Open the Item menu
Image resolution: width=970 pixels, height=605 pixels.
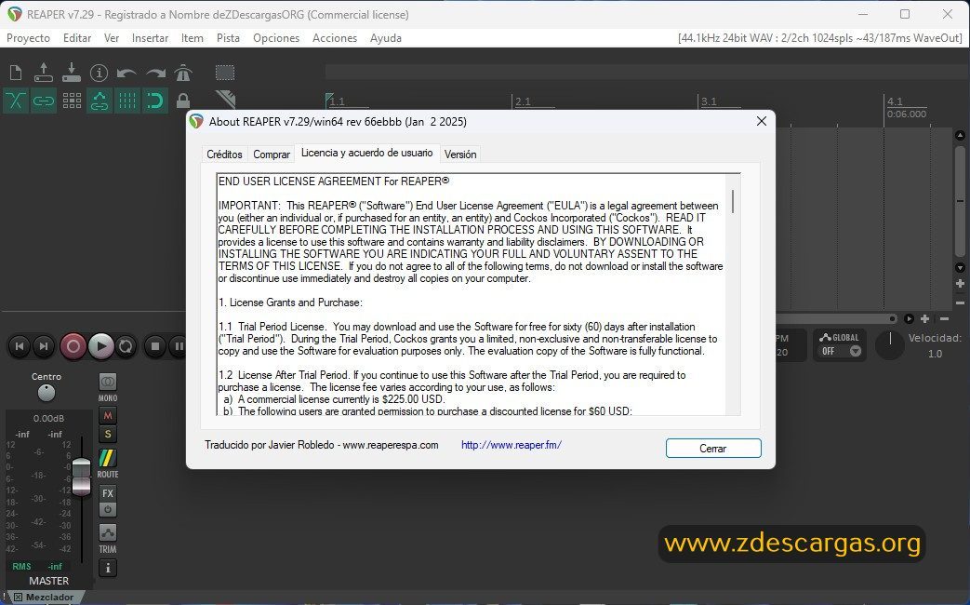pos(192,38)
